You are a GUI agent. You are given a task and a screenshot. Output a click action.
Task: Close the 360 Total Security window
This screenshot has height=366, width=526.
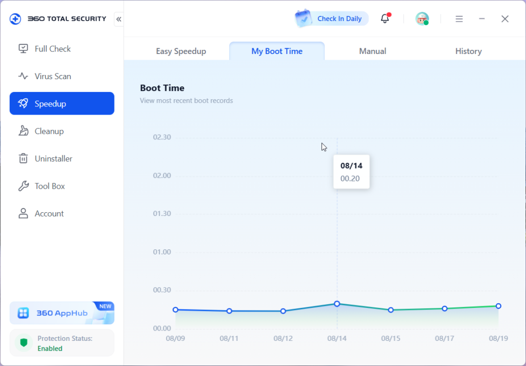pos(505,19)
